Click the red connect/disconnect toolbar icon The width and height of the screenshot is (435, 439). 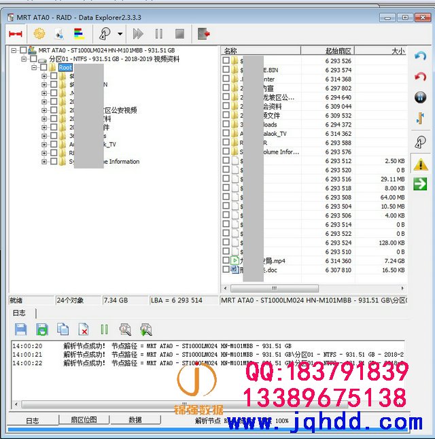coord(16,34)
